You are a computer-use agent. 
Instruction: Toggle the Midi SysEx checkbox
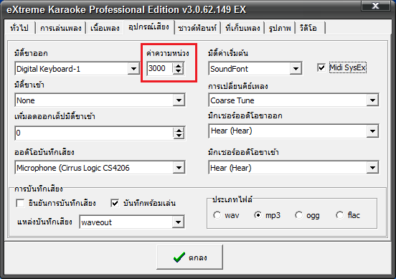[x=321, y=67]
